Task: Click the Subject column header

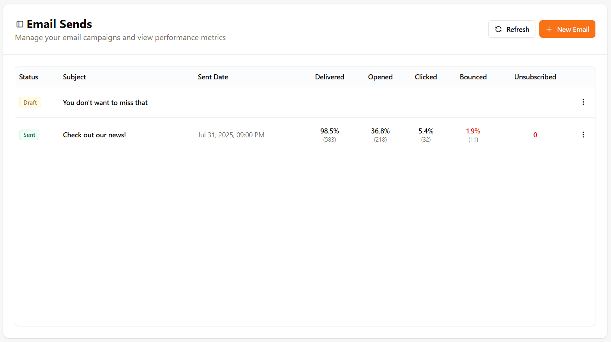Action: pos(74,77)
